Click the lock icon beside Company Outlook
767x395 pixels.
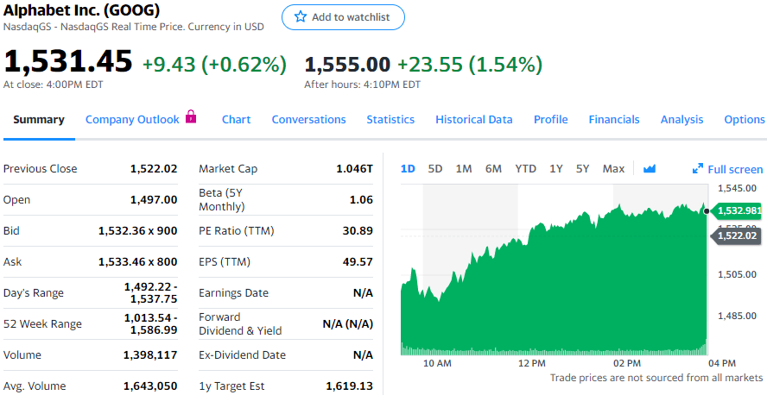coord(191,117)
